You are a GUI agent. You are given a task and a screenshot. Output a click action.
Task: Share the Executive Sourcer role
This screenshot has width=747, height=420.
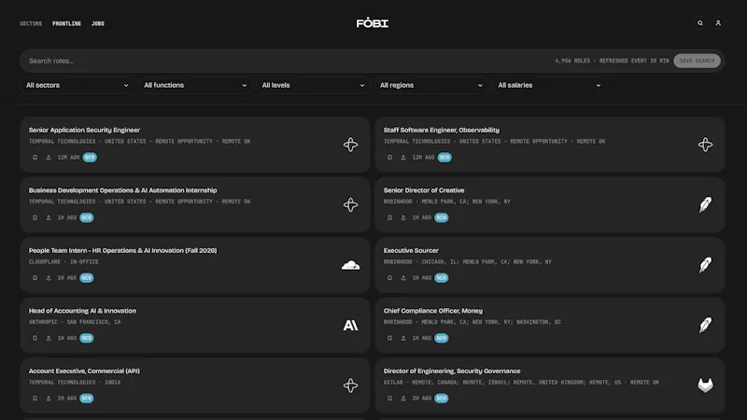[x=403, y=277]
